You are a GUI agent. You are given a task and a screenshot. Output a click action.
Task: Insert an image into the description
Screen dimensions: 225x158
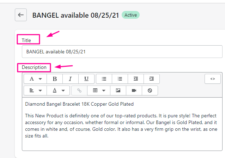pos(118,90)
